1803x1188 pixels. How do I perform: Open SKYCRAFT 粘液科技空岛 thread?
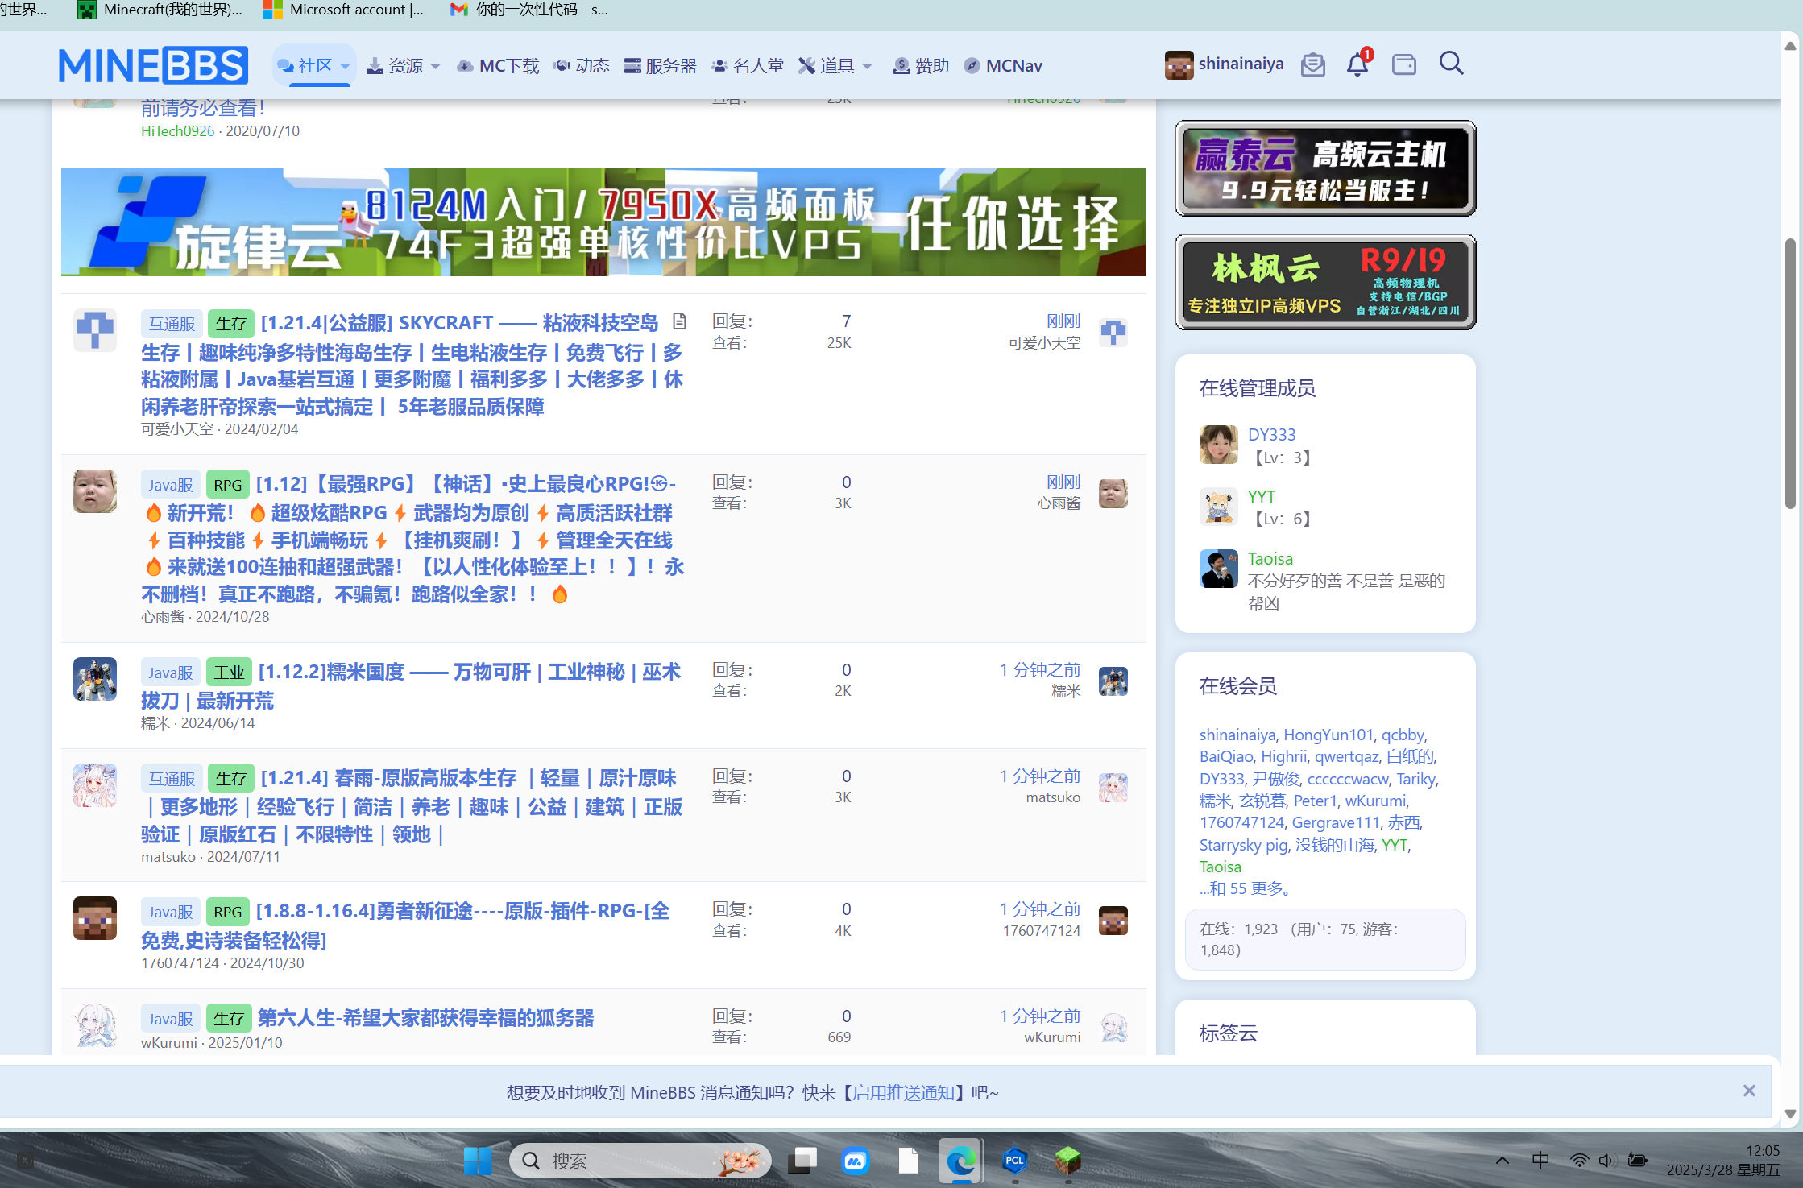pos(412,365)
